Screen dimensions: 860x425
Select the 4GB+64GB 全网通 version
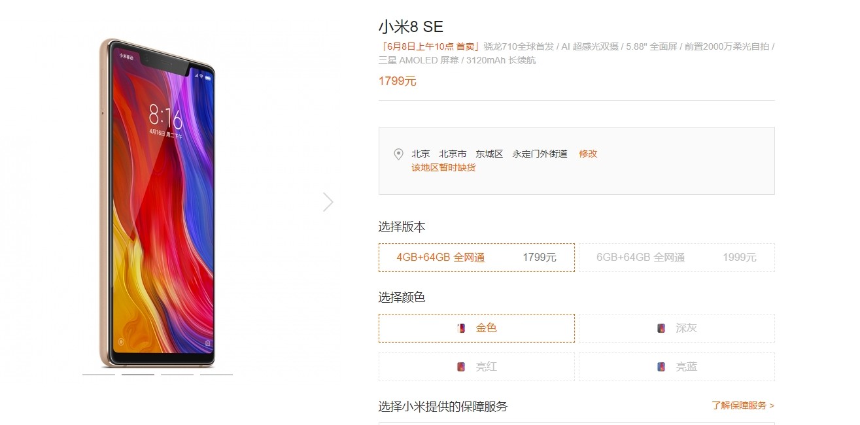tap(476, 258)
